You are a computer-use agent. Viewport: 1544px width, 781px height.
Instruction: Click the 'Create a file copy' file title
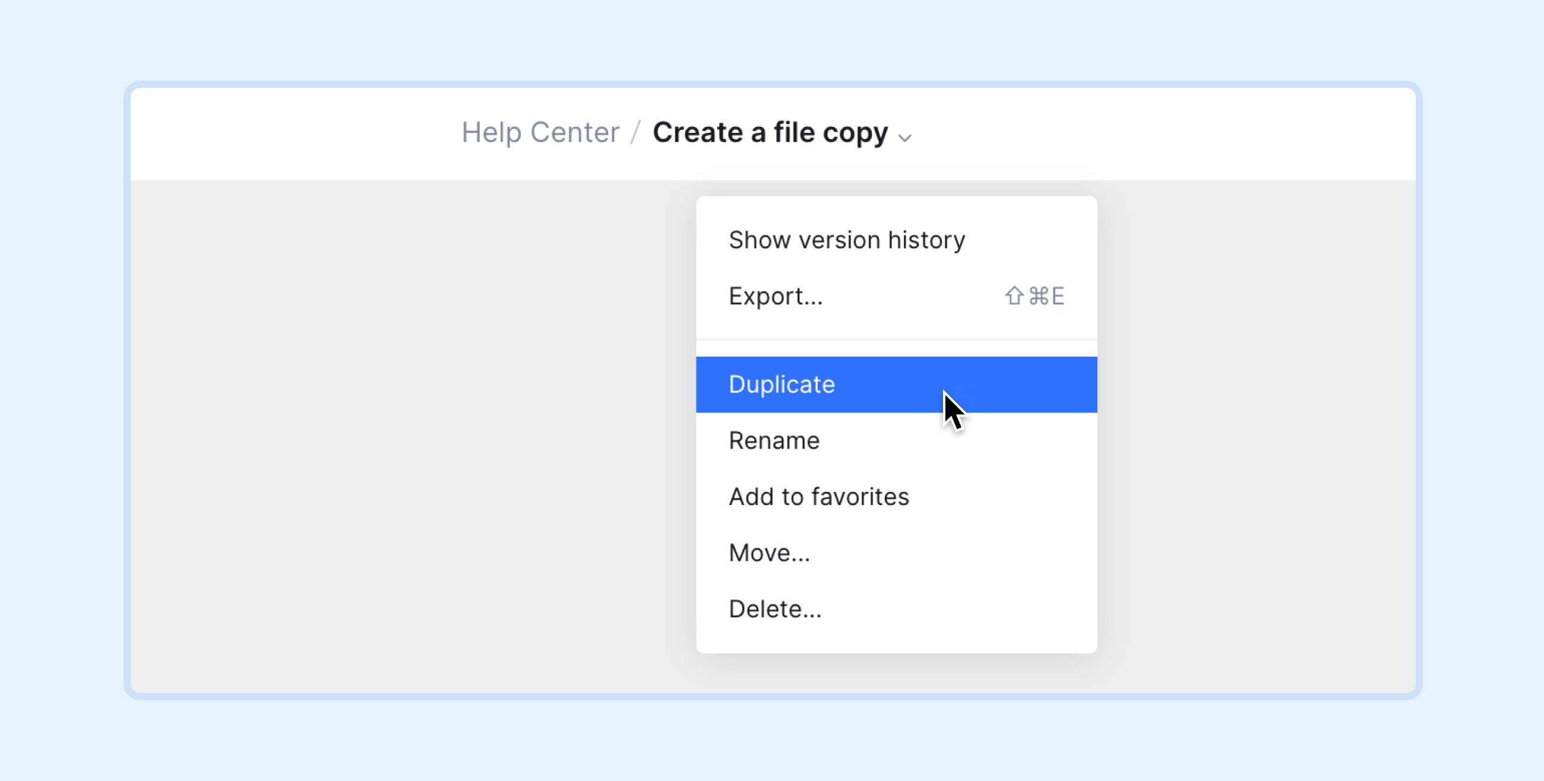(770, 132)
